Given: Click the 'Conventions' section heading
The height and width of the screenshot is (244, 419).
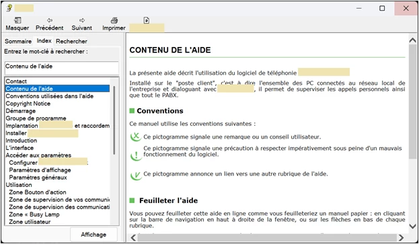Looking at the screenshot, I should [x=160, y=111].
